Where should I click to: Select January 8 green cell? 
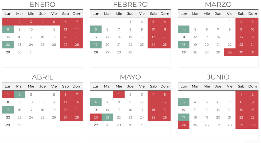click(x=8, y=29)
